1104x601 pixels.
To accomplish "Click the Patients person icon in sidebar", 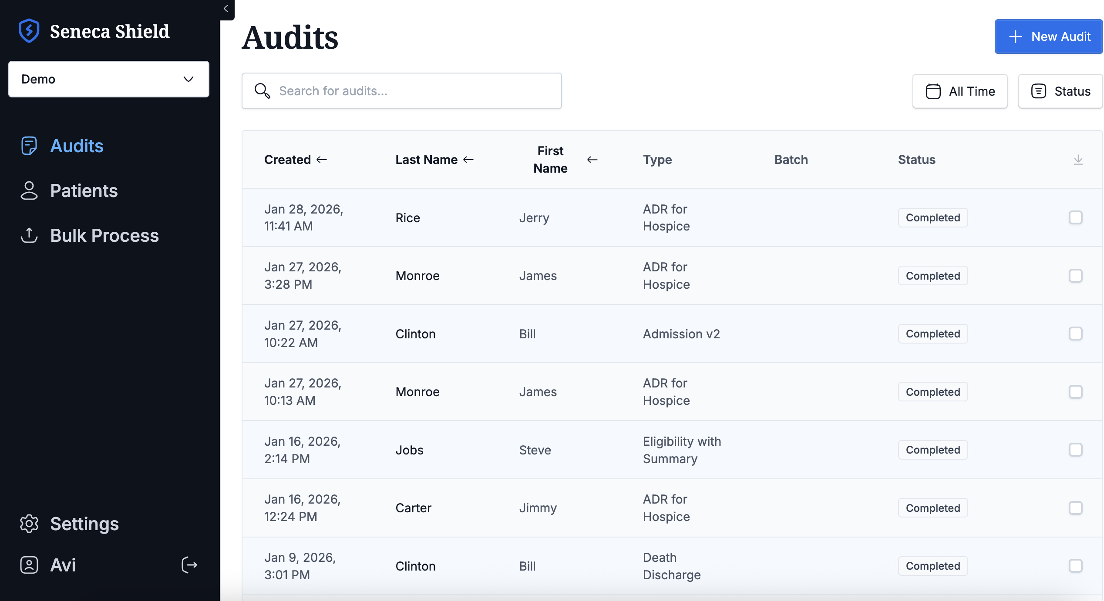I will 29,190.
